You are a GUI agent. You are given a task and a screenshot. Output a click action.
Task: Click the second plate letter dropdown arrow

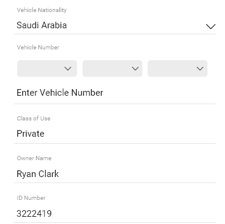click(135, 69)
